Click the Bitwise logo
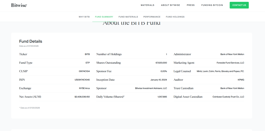 tap(19, 5)
